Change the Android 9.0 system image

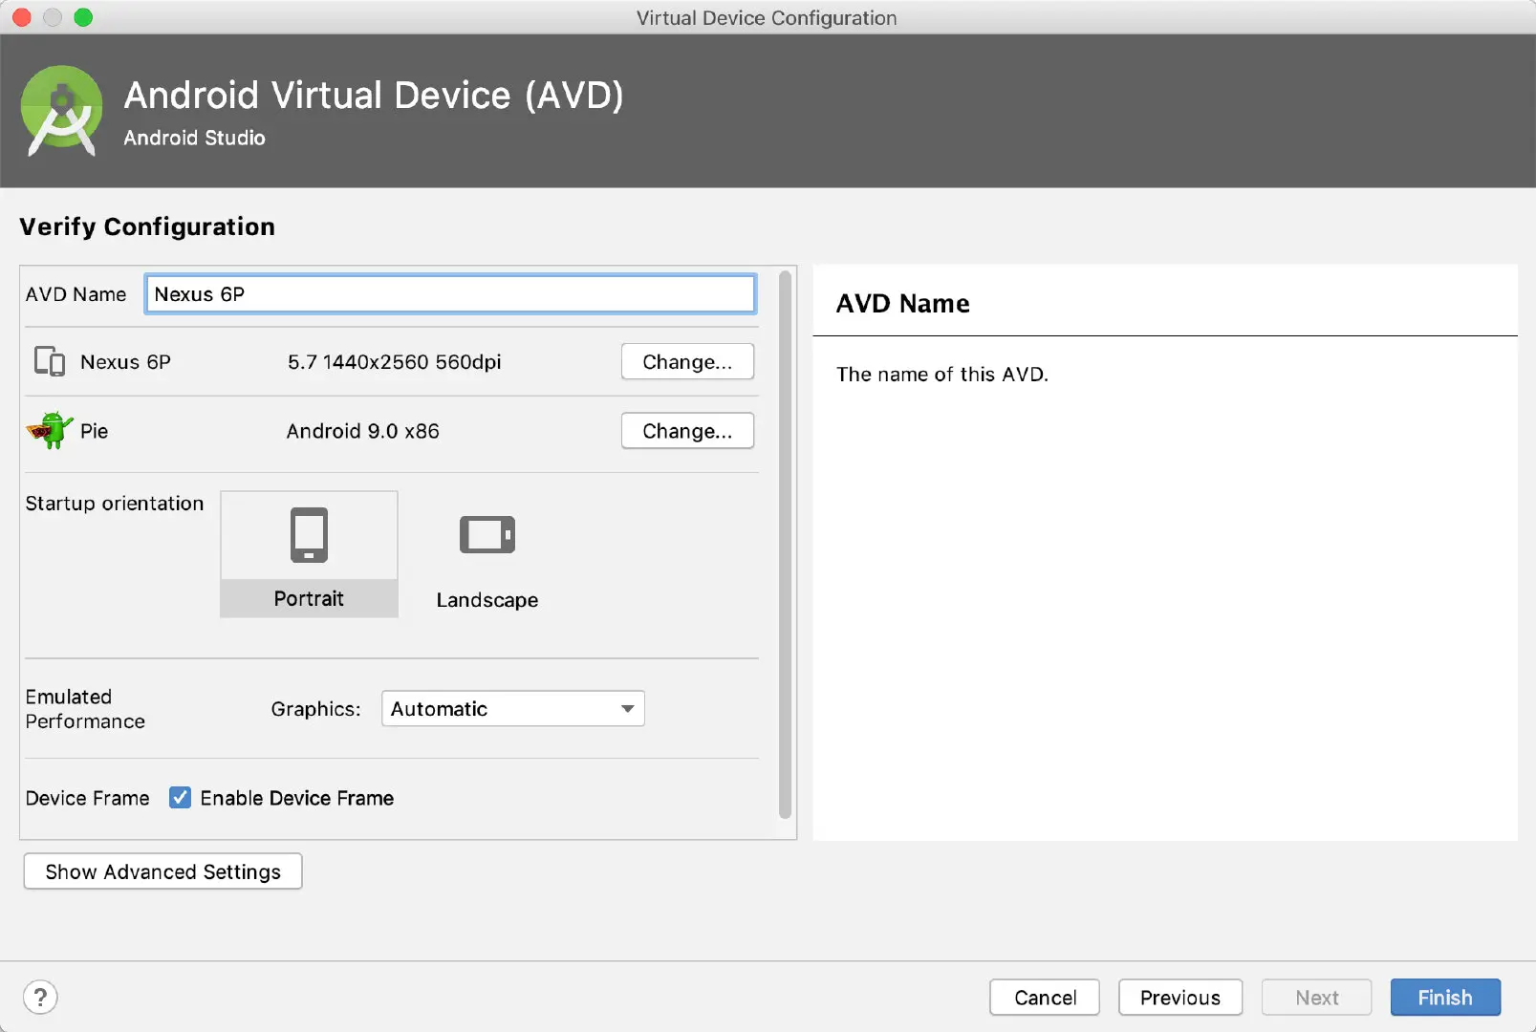coord(687,430)
